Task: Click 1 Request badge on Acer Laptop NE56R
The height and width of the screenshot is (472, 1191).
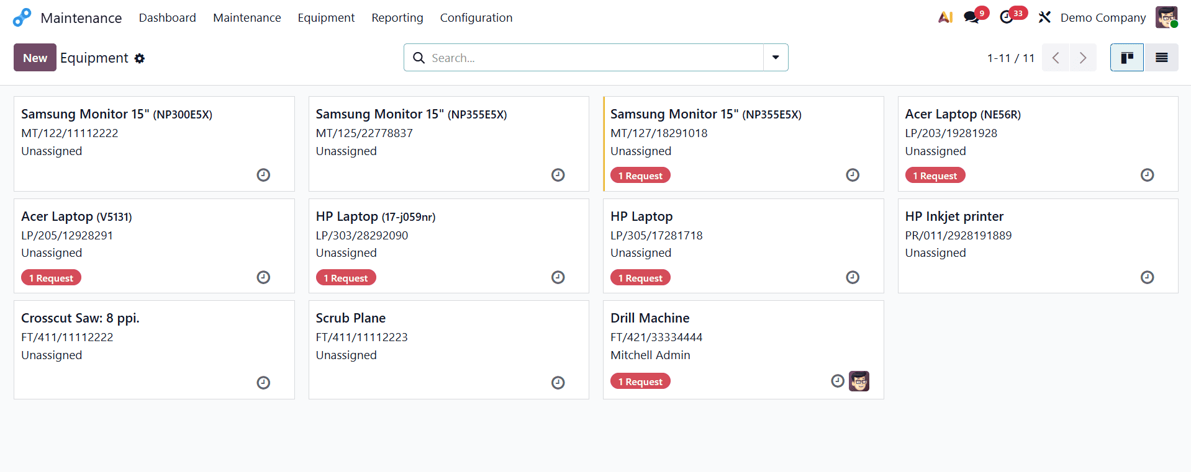Action: [935, 176]
